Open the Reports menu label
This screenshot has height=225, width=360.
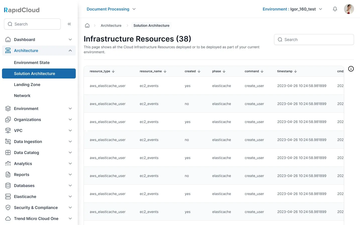(x=21, y=174)
